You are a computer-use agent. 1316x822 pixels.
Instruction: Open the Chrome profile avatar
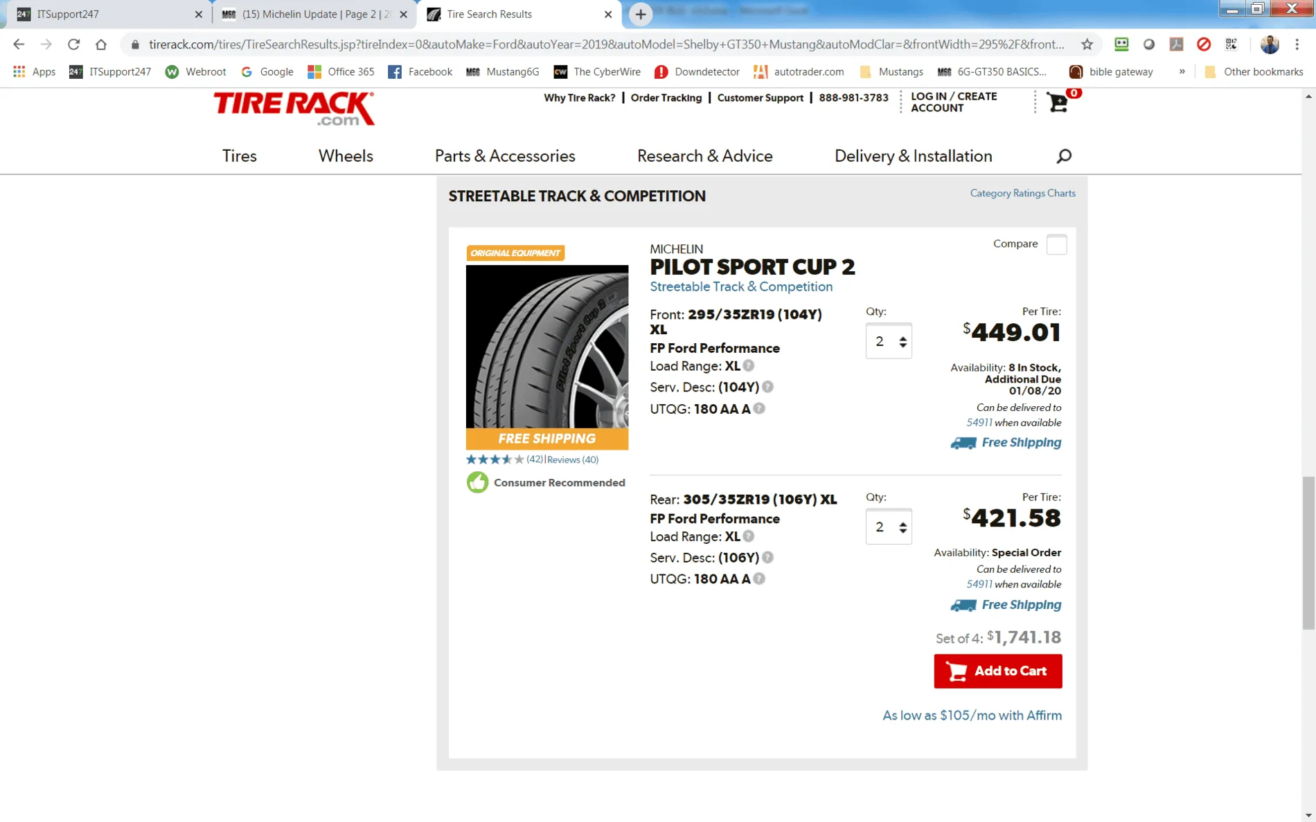pos(1269,44)
